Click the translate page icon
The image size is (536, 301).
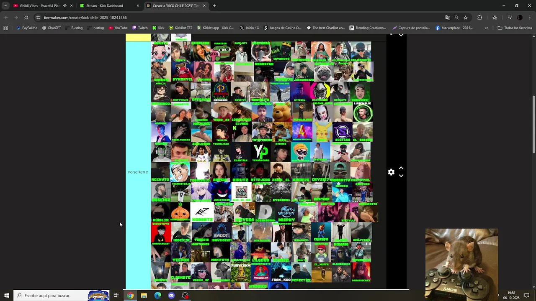click(x=448, y=18)
